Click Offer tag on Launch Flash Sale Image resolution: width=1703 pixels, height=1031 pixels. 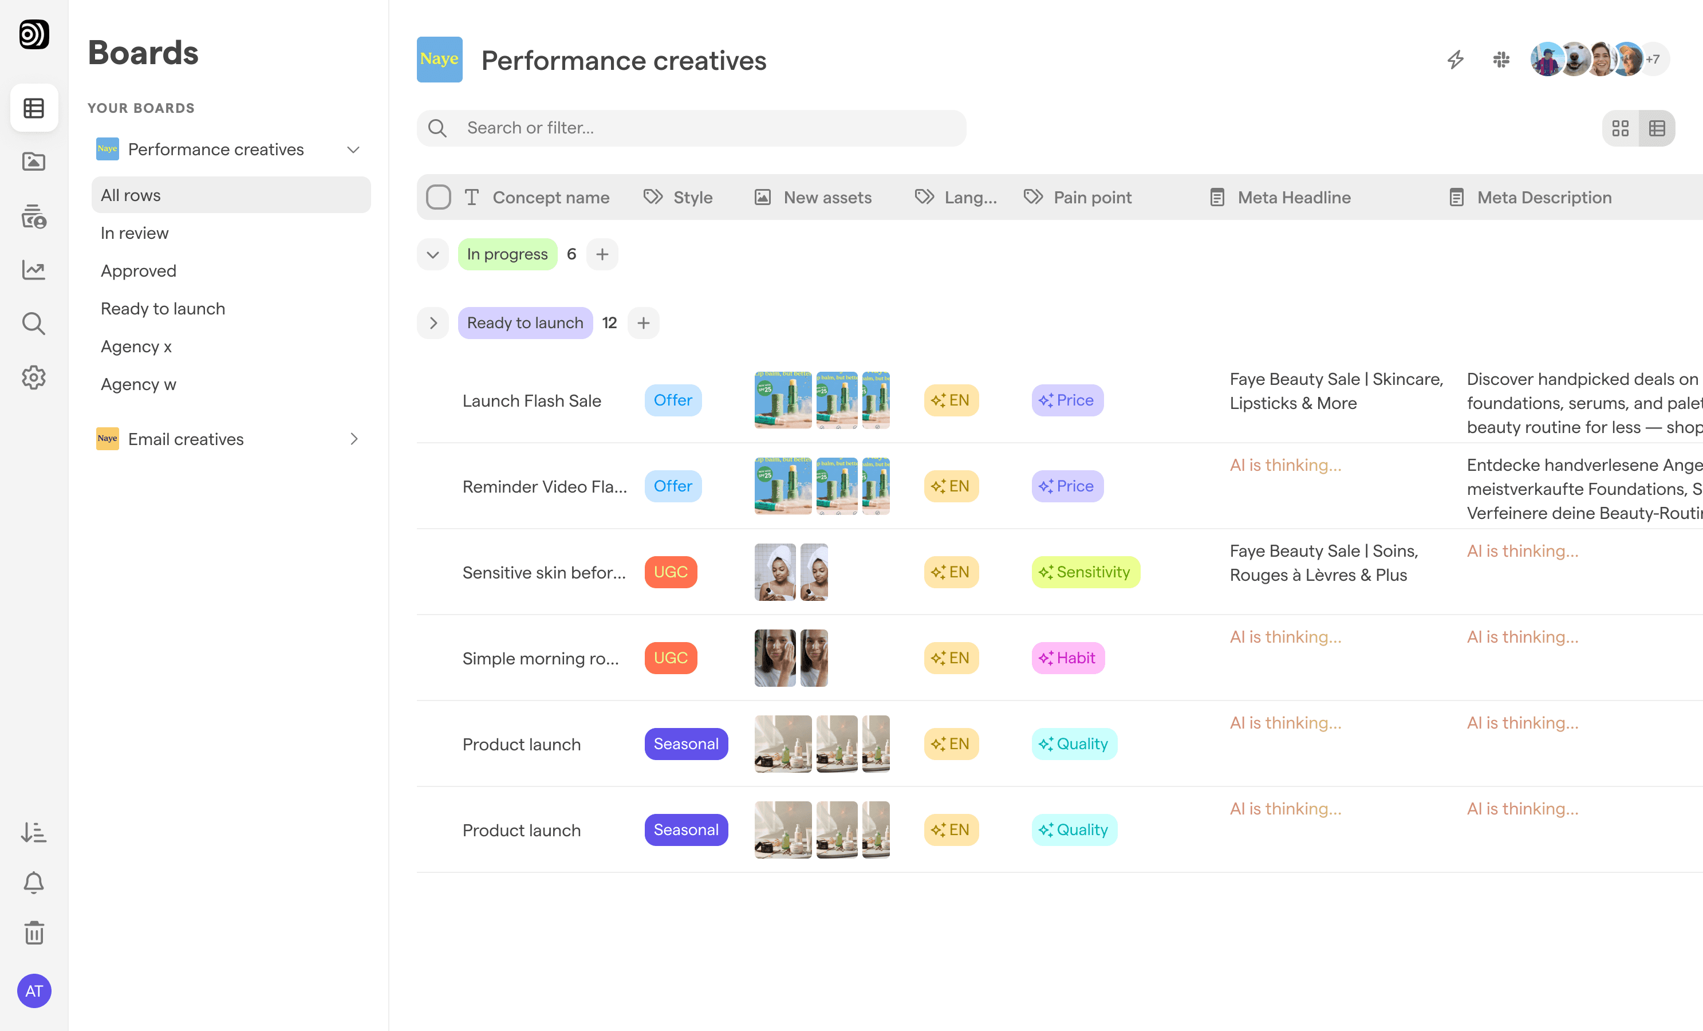click(673, 400)
